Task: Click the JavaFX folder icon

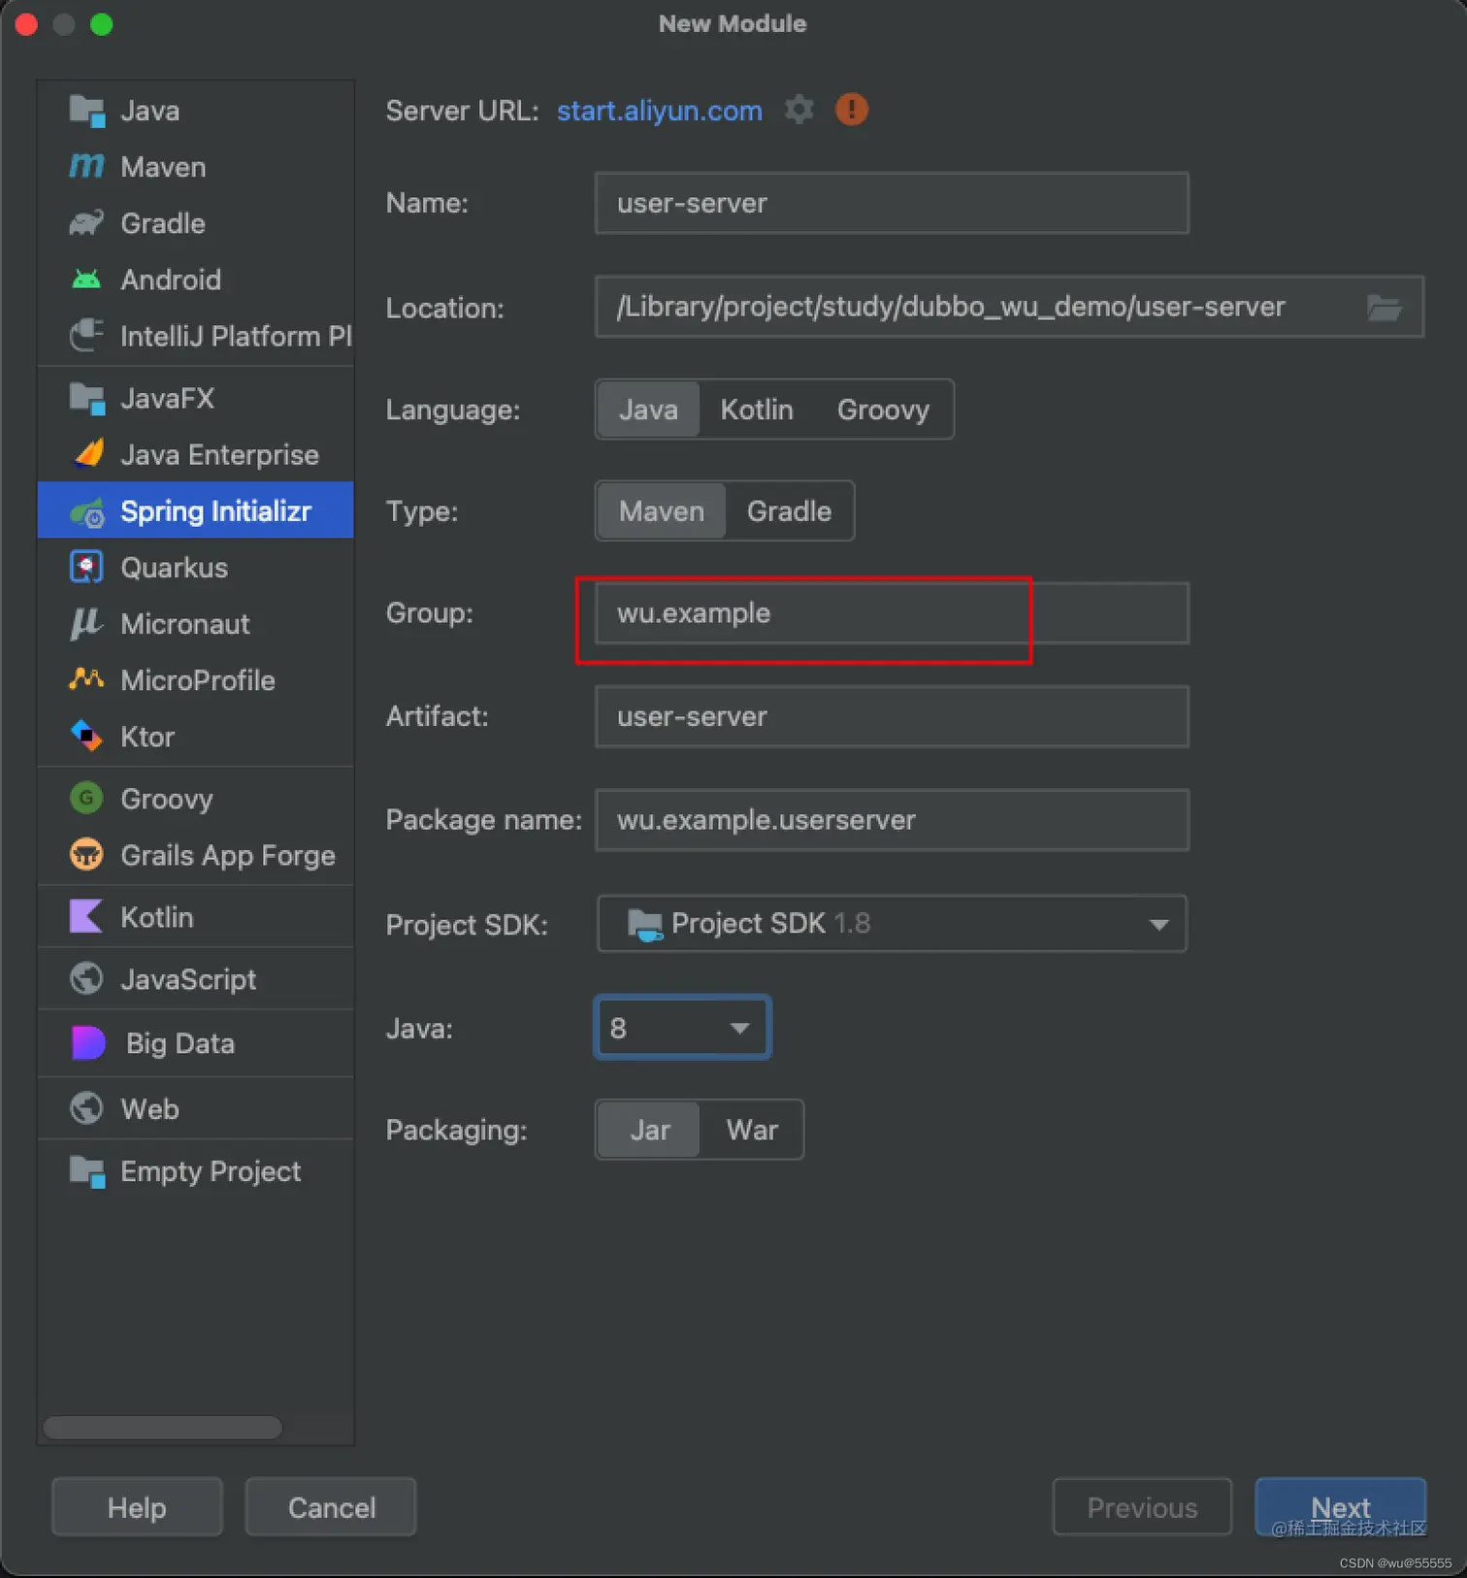Action: (86, 398)
